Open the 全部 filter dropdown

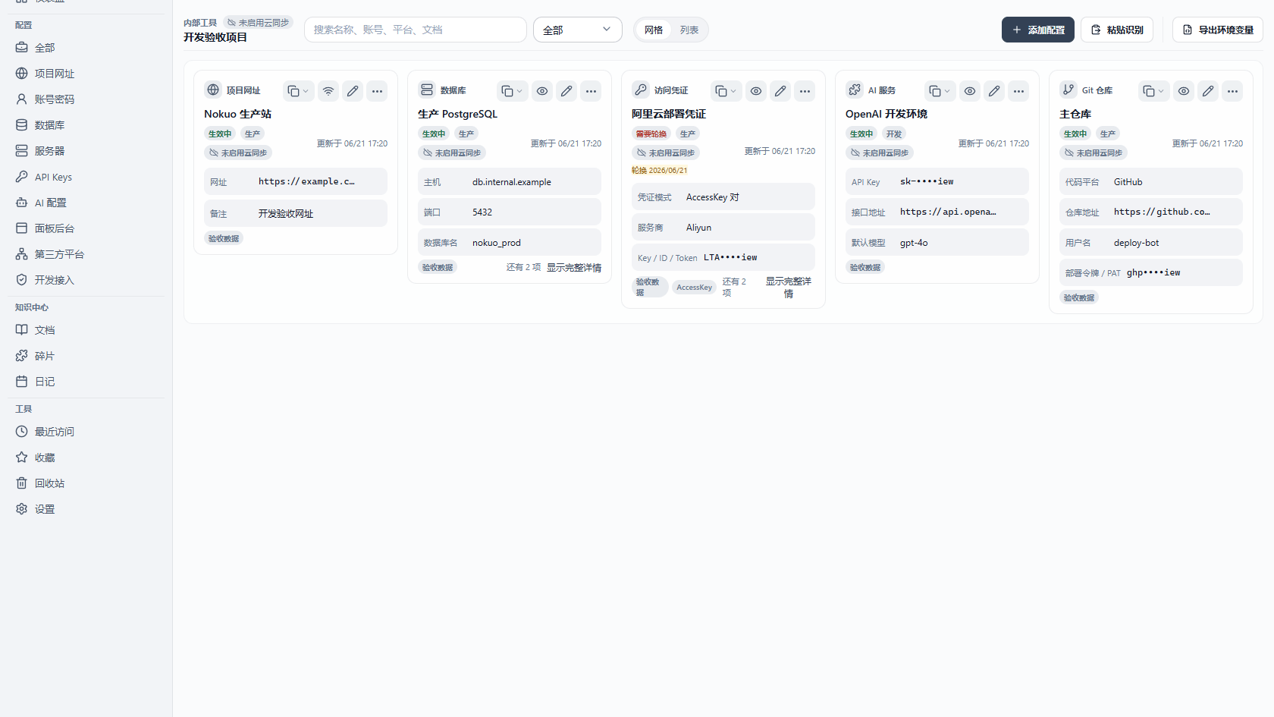[x=578, y=30]
